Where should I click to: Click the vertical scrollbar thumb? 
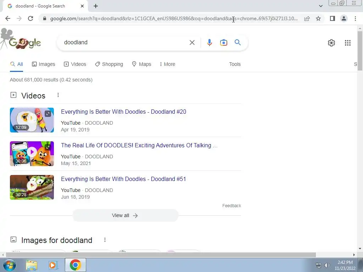point(360,50)
